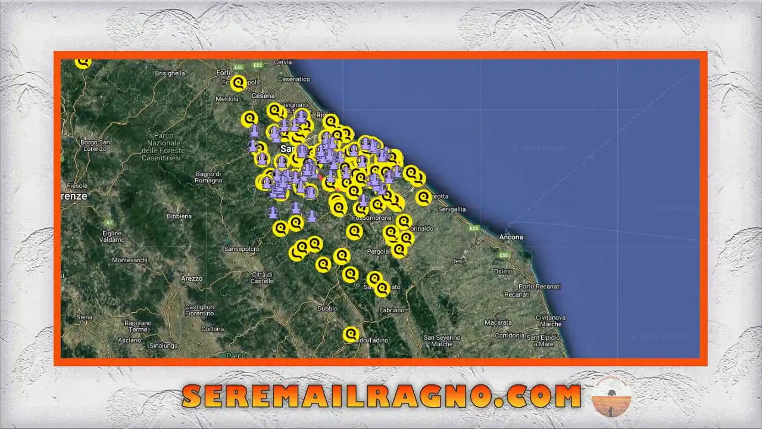The width and height of the screenshot is (762, 429).
Task: Select the Macerata city label
Action: pyautogui.click(x=498, y=322)
